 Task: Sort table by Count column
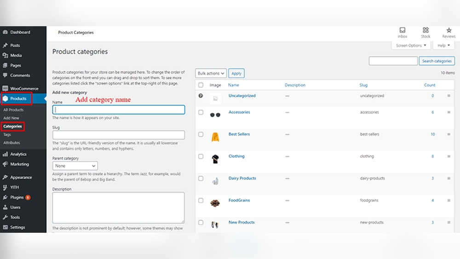[x=430, y=85]
